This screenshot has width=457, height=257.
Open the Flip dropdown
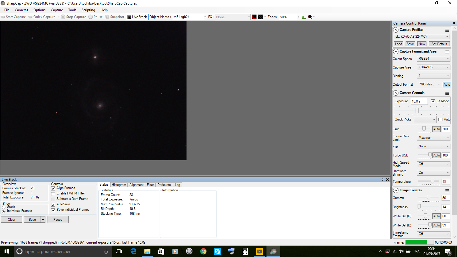pos(434,146)
